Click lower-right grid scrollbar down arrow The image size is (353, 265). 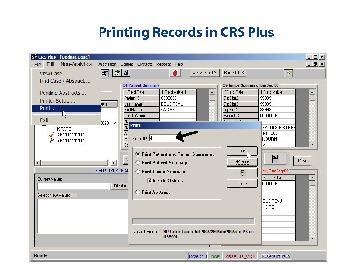coord(312,238)
